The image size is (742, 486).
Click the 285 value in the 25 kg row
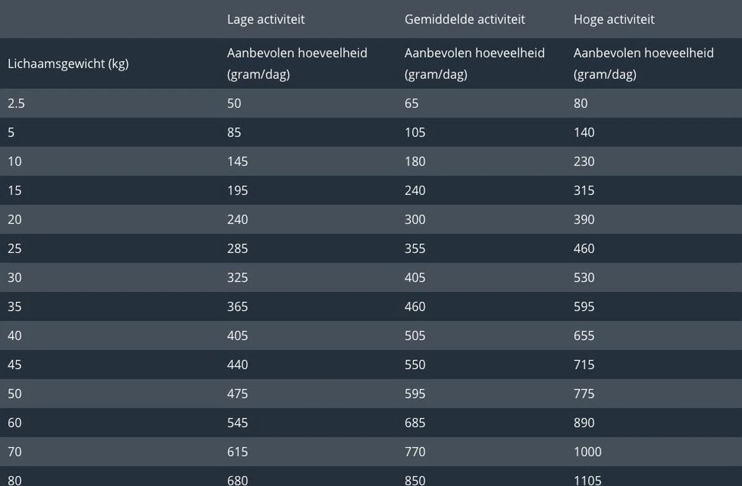pos(237,249)
